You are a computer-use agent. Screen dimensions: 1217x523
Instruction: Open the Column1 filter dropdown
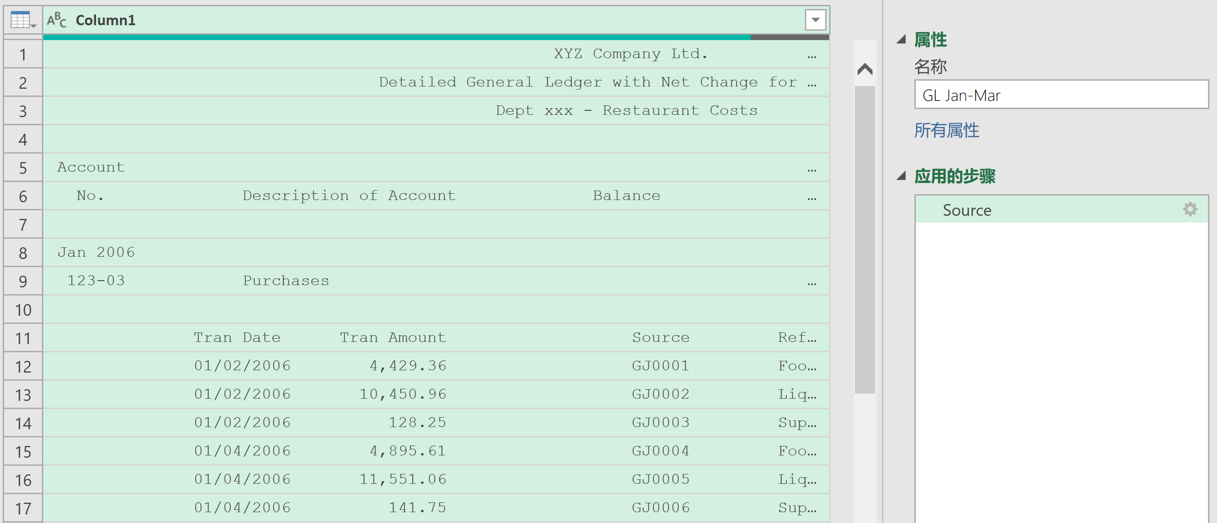815,20
